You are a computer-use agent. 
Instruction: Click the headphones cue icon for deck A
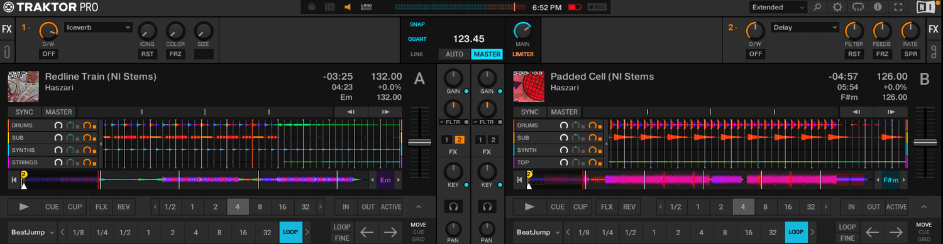tap(452, 206)
